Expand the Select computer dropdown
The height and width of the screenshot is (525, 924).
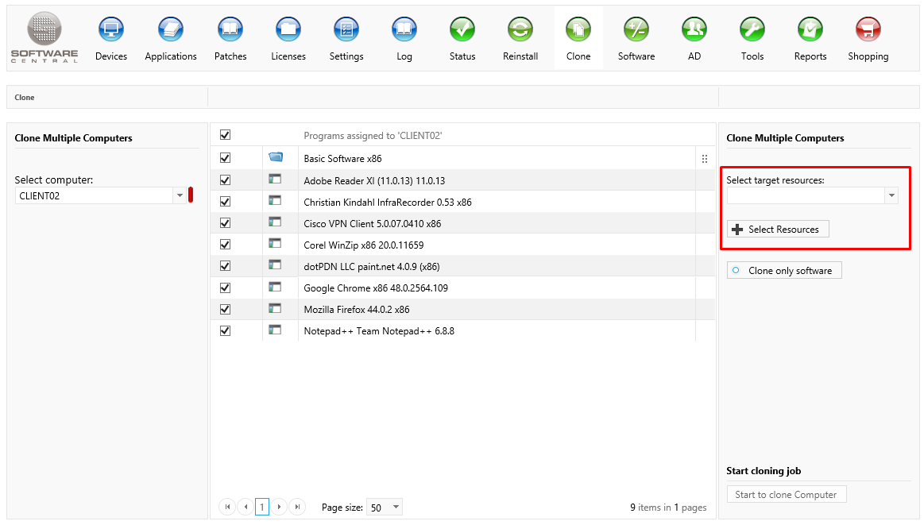[x=180, y=195]
